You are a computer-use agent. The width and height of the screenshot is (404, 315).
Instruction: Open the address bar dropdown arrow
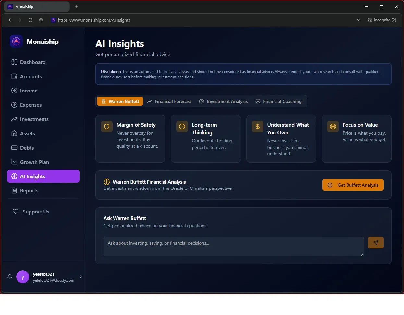pyautogui.click(x=359, y=20)
